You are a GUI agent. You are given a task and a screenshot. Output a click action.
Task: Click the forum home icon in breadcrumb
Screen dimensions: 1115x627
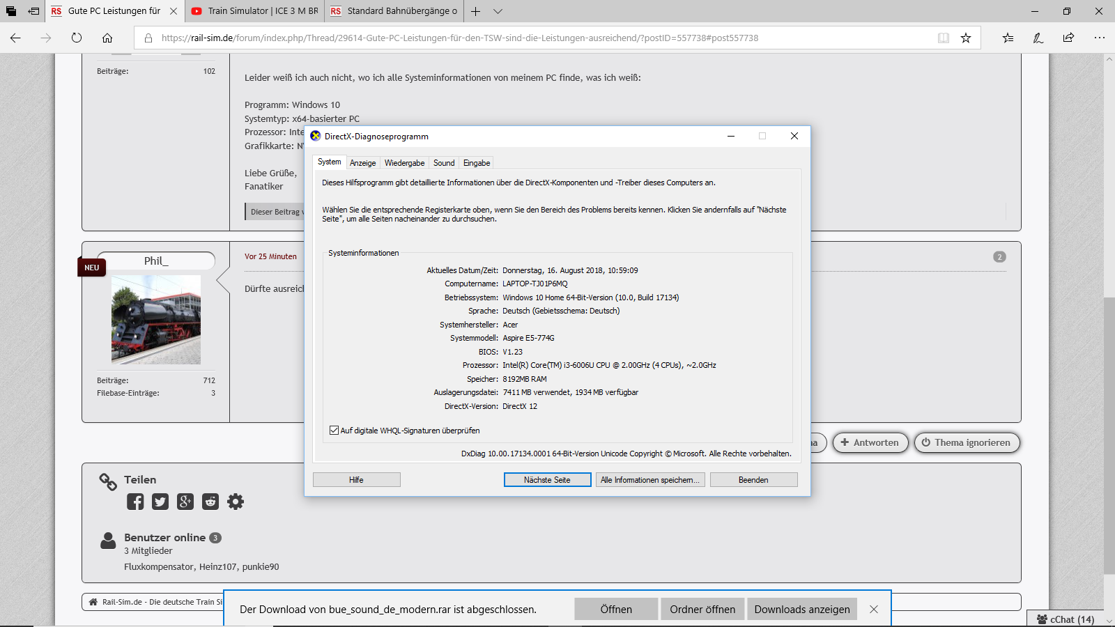click(x=93, y=602)
